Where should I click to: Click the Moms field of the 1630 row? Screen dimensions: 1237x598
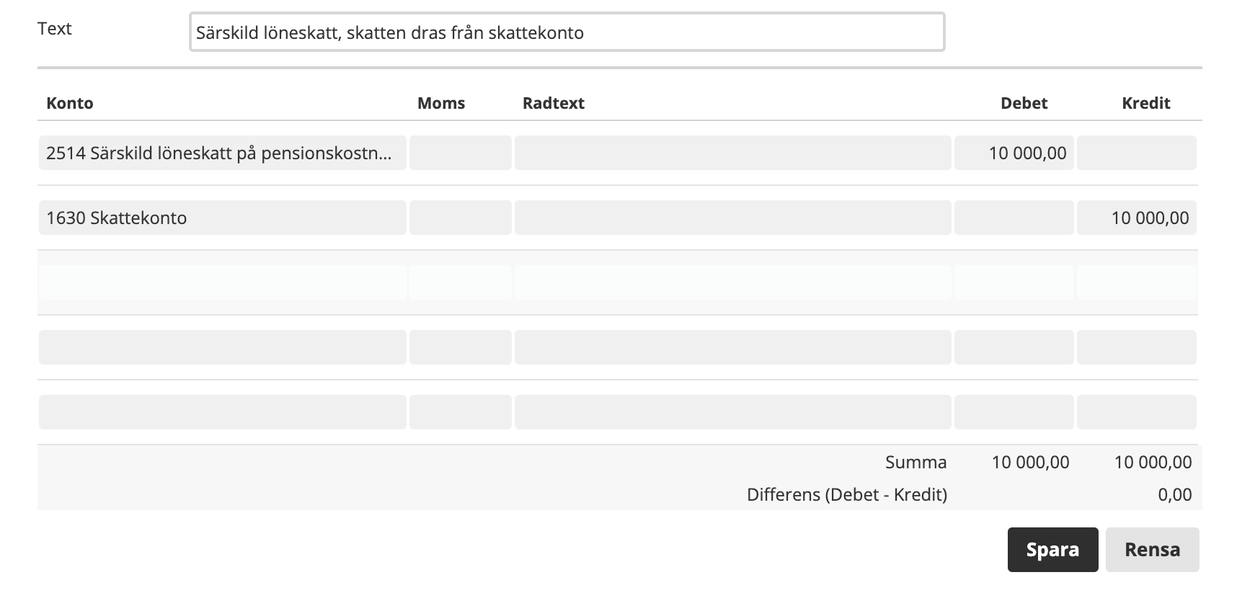[x=461, y=218]
